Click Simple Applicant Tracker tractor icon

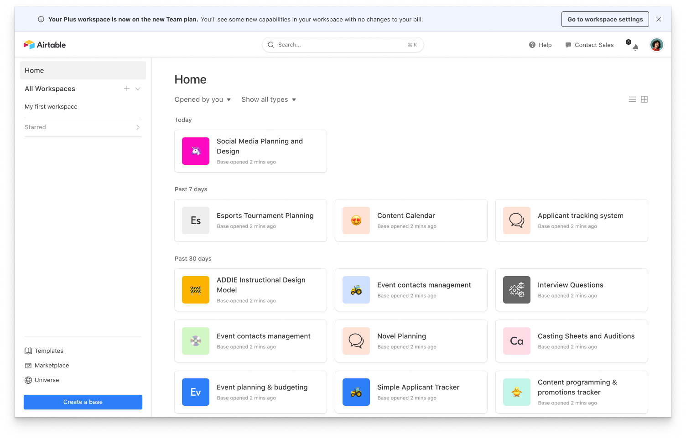[x=356, y=392]
